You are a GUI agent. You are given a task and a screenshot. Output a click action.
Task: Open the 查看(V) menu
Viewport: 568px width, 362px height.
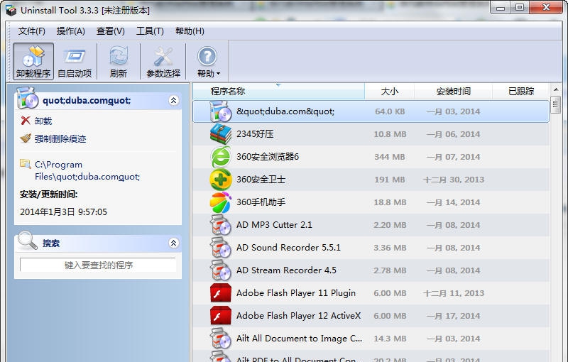tap(111, 31)
